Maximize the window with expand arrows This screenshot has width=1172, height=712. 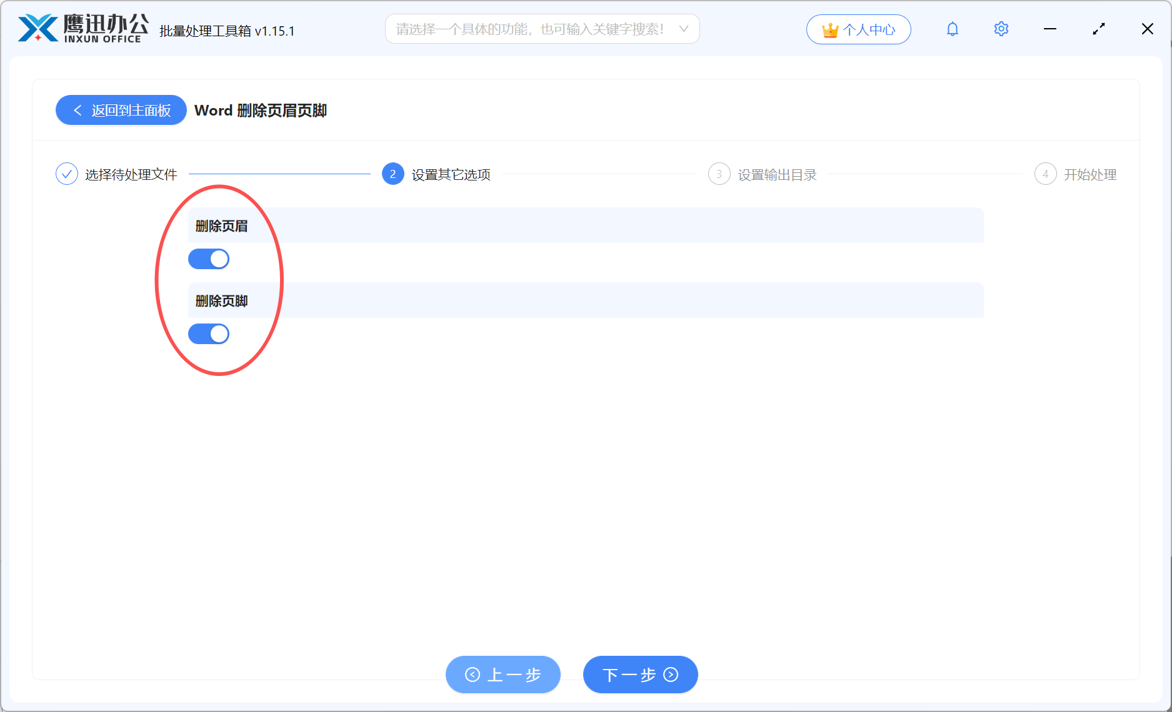pos(1099,29)
